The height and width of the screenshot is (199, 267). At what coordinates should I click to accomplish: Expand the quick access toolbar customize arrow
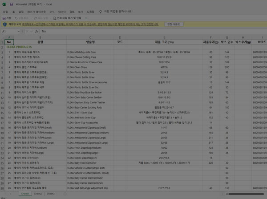86,18
